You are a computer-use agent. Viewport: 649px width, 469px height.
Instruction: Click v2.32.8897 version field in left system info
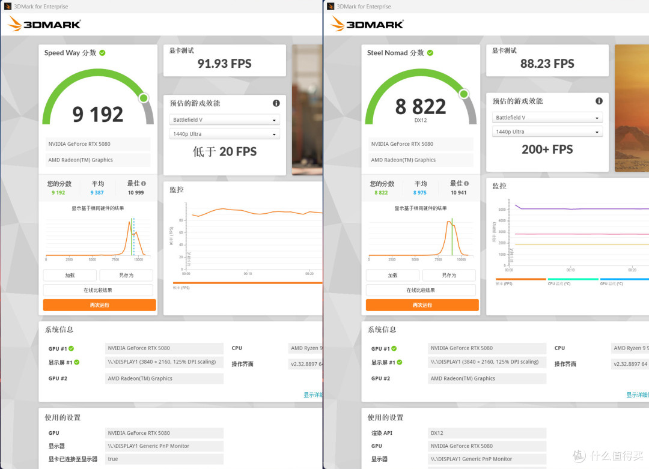pos(305,364)
